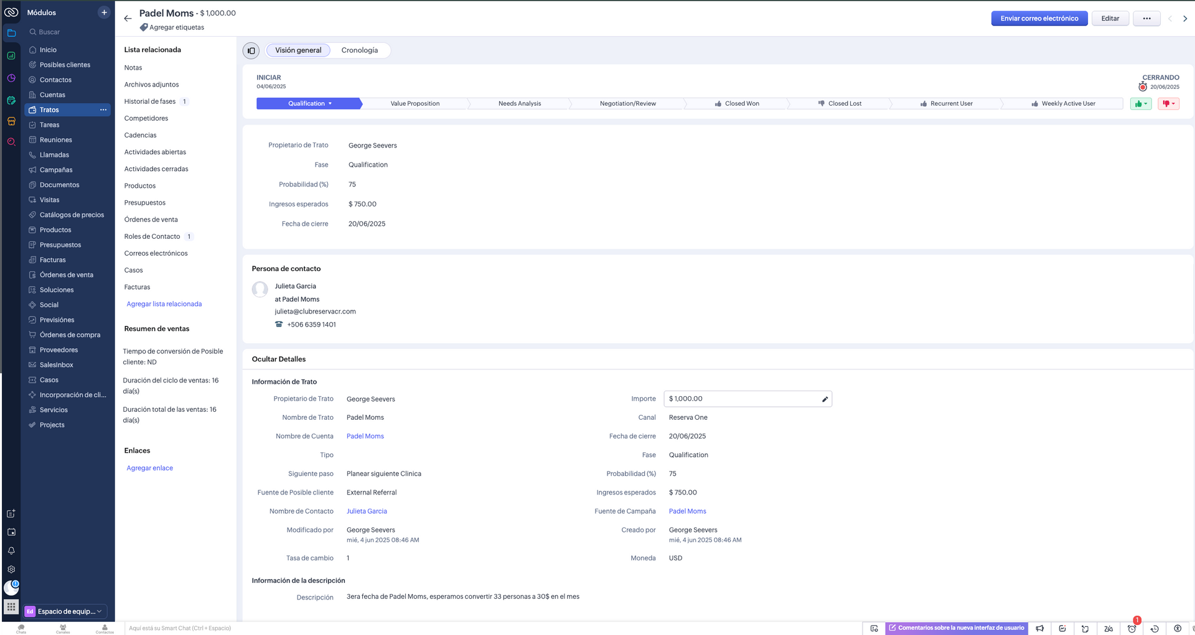Click the pencil icon in Importe field

(825, 399)
